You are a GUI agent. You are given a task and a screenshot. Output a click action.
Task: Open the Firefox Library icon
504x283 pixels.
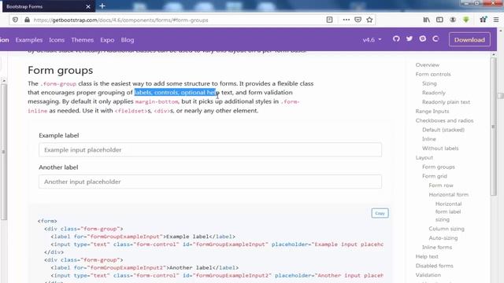pyautogui.click(x=427, y=20)
